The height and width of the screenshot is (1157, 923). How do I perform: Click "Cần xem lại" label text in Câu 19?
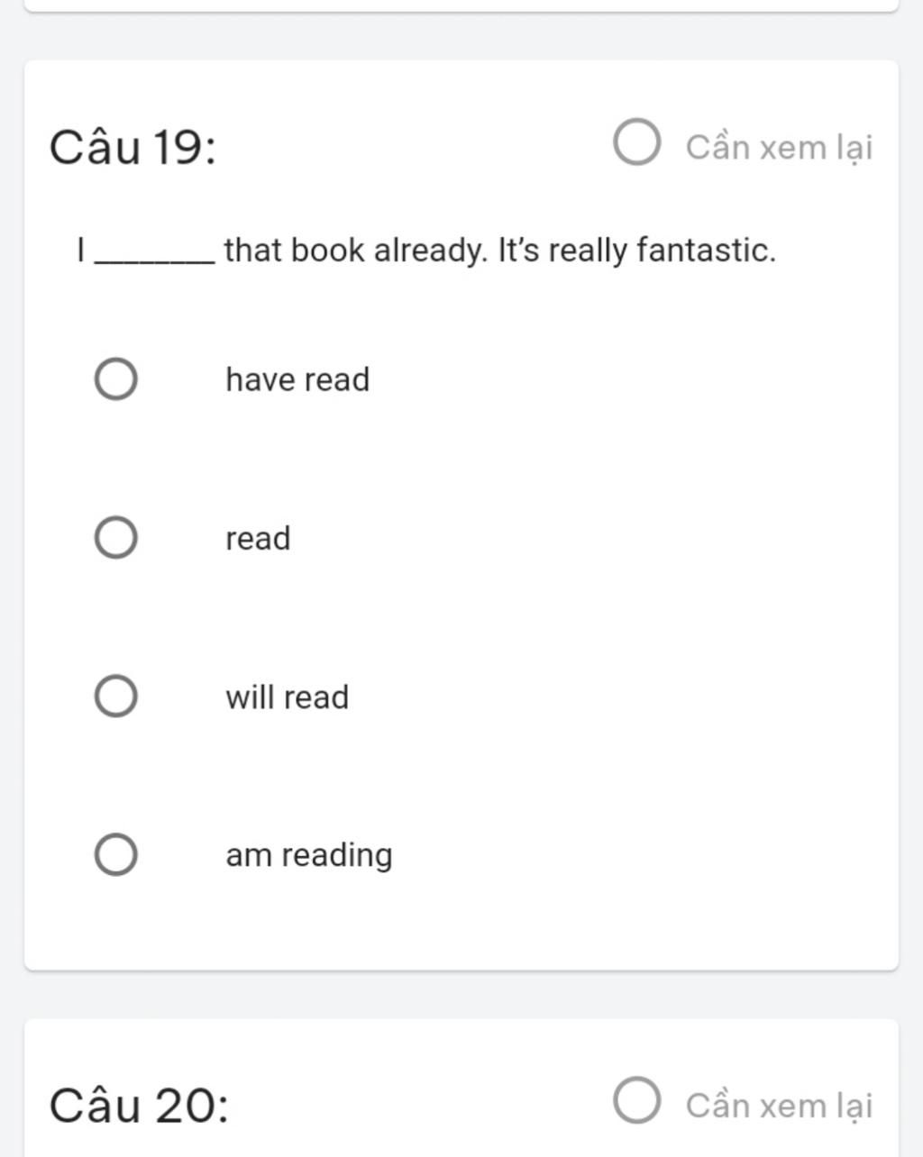pyautogui.click(x=779, y=146)
